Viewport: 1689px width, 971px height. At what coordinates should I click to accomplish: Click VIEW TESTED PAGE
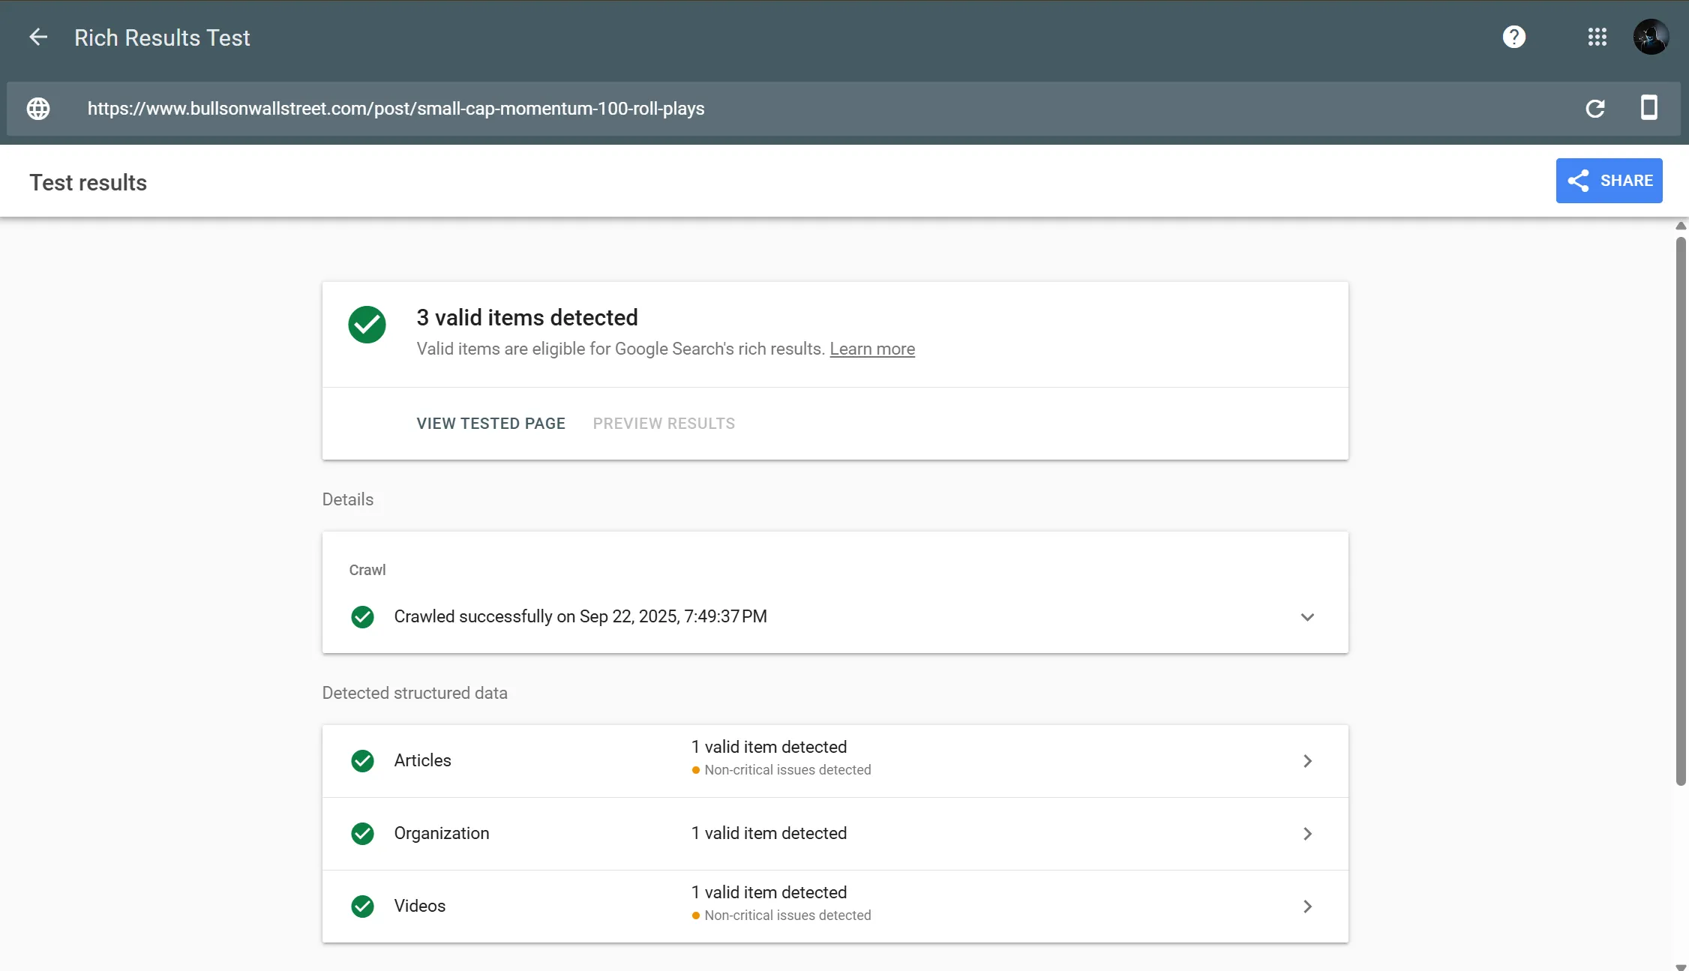point(490,424)
